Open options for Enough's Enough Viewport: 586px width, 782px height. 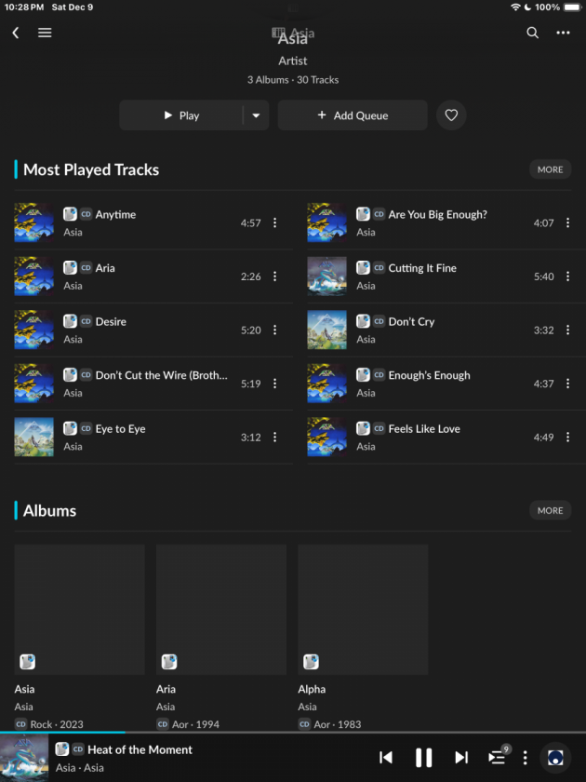click(x=567, y=384)
